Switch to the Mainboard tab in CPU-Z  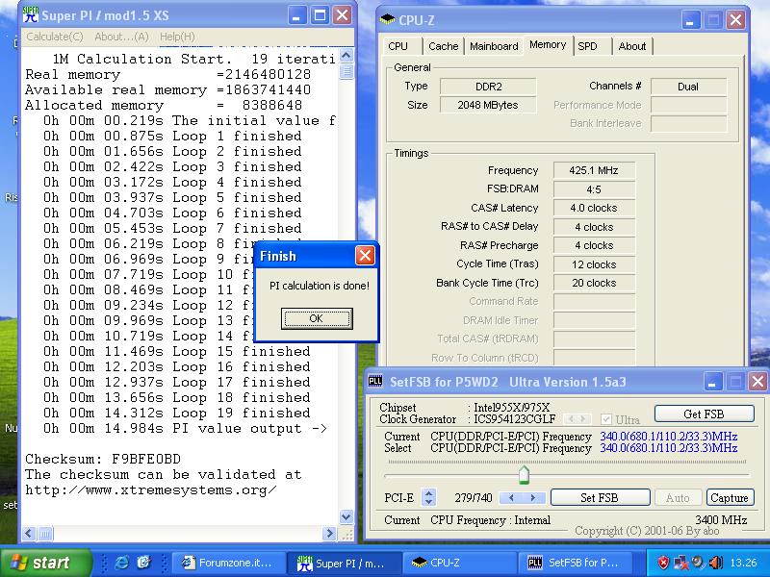[494, 46]
